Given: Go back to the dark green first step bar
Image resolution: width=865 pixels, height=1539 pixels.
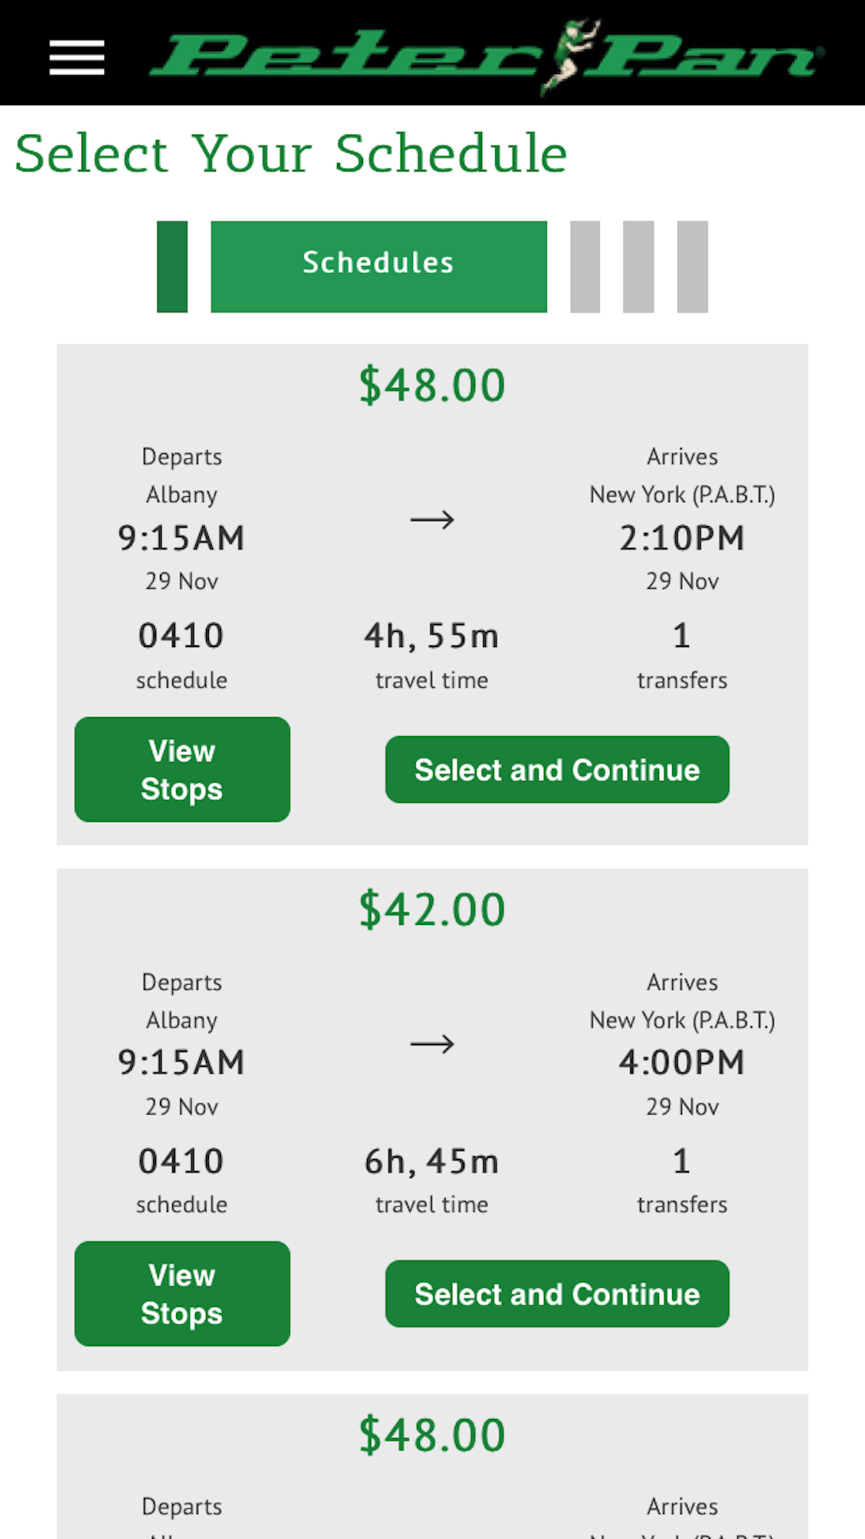Looking at the screenshot, I should click(172, 266).
